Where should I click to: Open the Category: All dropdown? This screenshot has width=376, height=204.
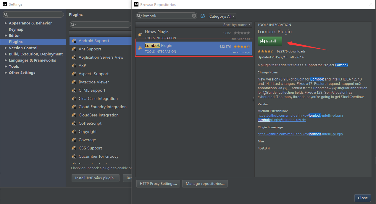click(x=222, y=17)
